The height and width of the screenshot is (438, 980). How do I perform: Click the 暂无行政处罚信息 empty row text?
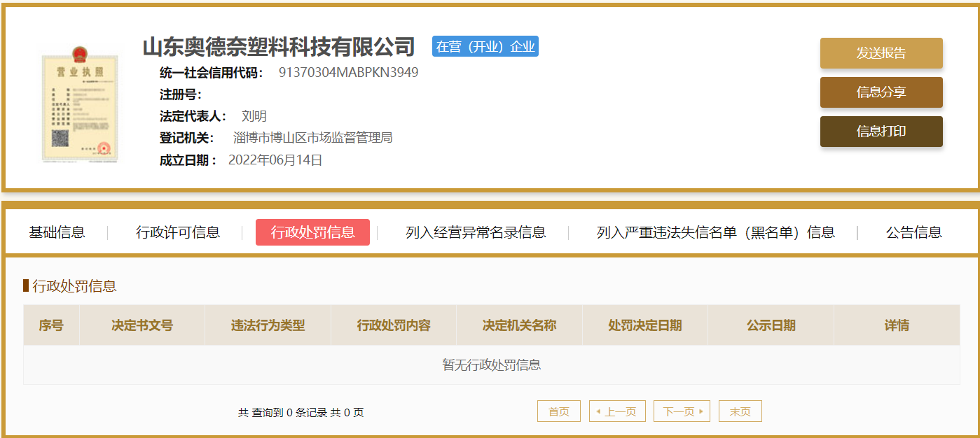[492, 365]
